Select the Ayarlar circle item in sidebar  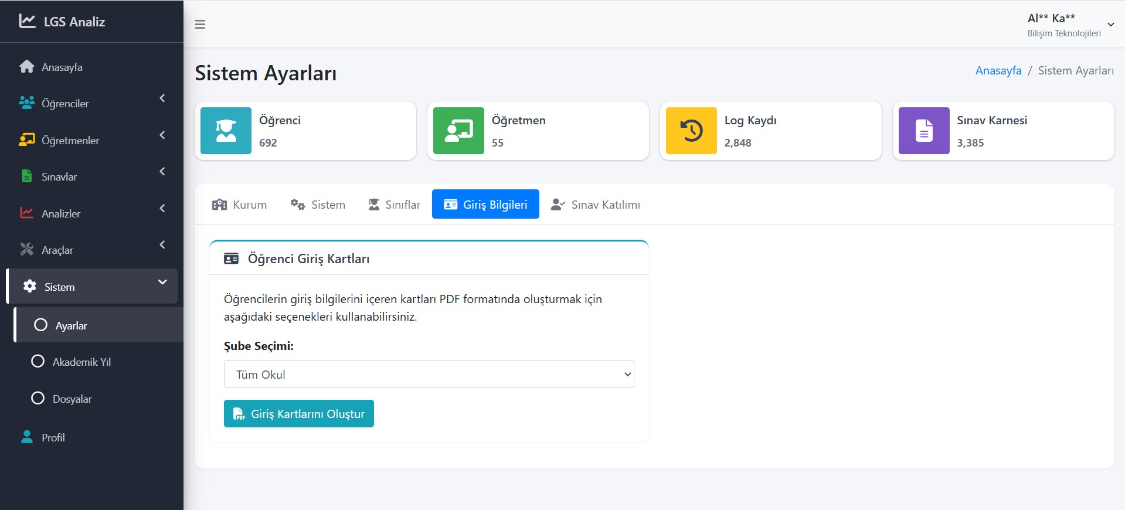[x=40, y=325]
